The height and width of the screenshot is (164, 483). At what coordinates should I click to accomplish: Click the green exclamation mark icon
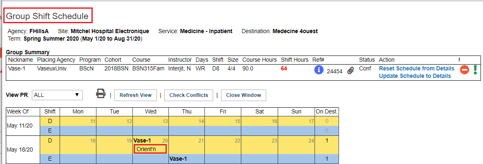pyautogui.click(x=475, y=69)
